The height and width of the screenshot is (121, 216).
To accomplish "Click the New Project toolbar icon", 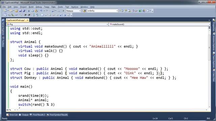I will pyautogui.click(x=5, y=11).
